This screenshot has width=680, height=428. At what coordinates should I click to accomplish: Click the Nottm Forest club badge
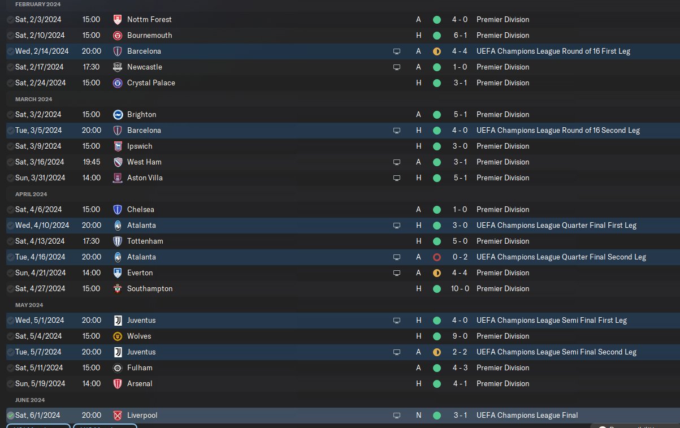click(x=118, y=19)
